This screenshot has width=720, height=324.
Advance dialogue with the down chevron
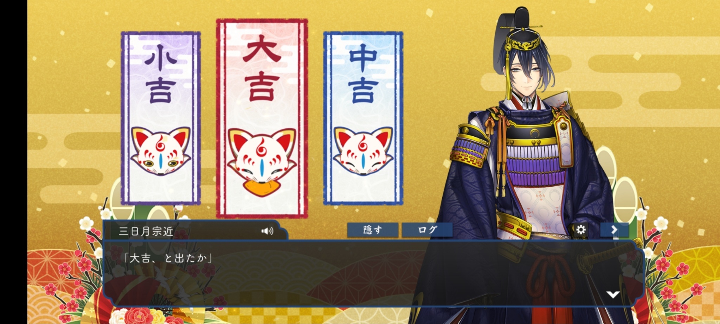[x=613, y=294]
